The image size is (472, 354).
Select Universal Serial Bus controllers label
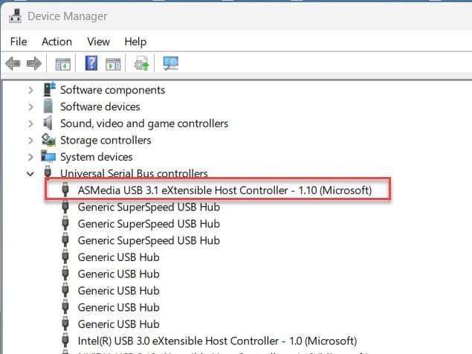pos(134,173)
